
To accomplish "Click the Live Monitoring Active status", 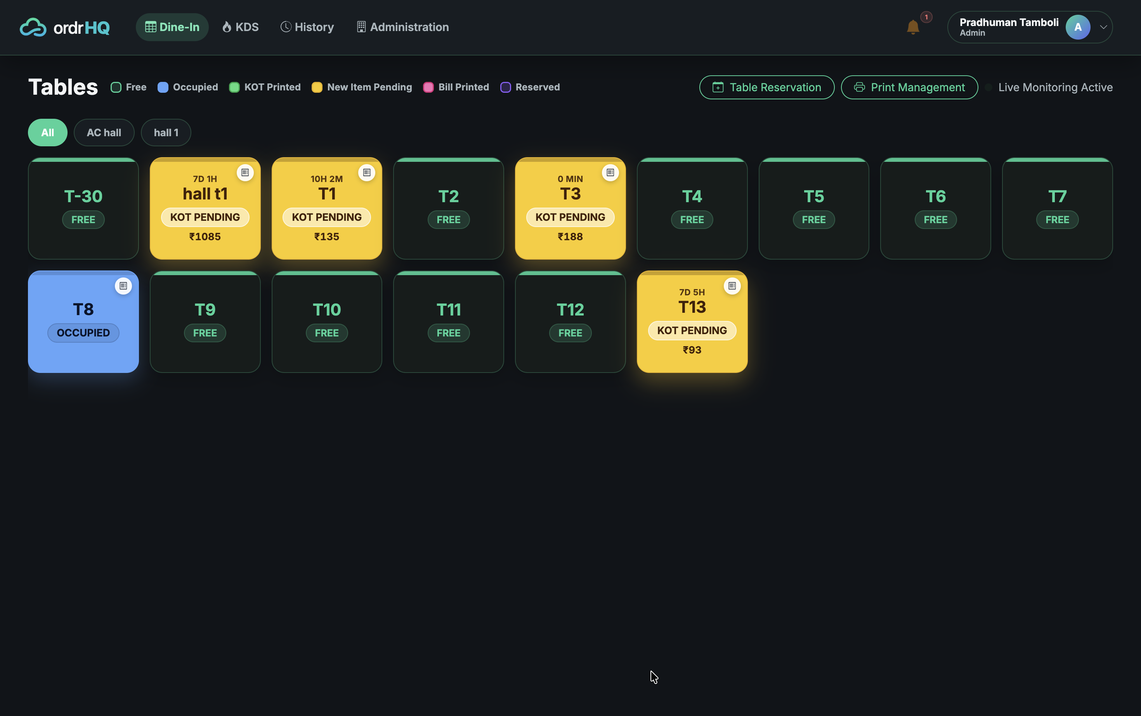I will 1049,87.
